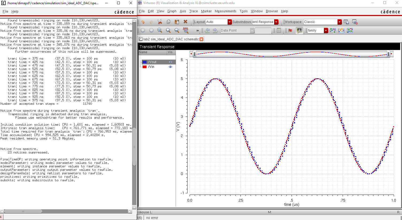Click the Save Workspace icon
This screenshot has width=402, height=220.
click(x=346, y=22)
